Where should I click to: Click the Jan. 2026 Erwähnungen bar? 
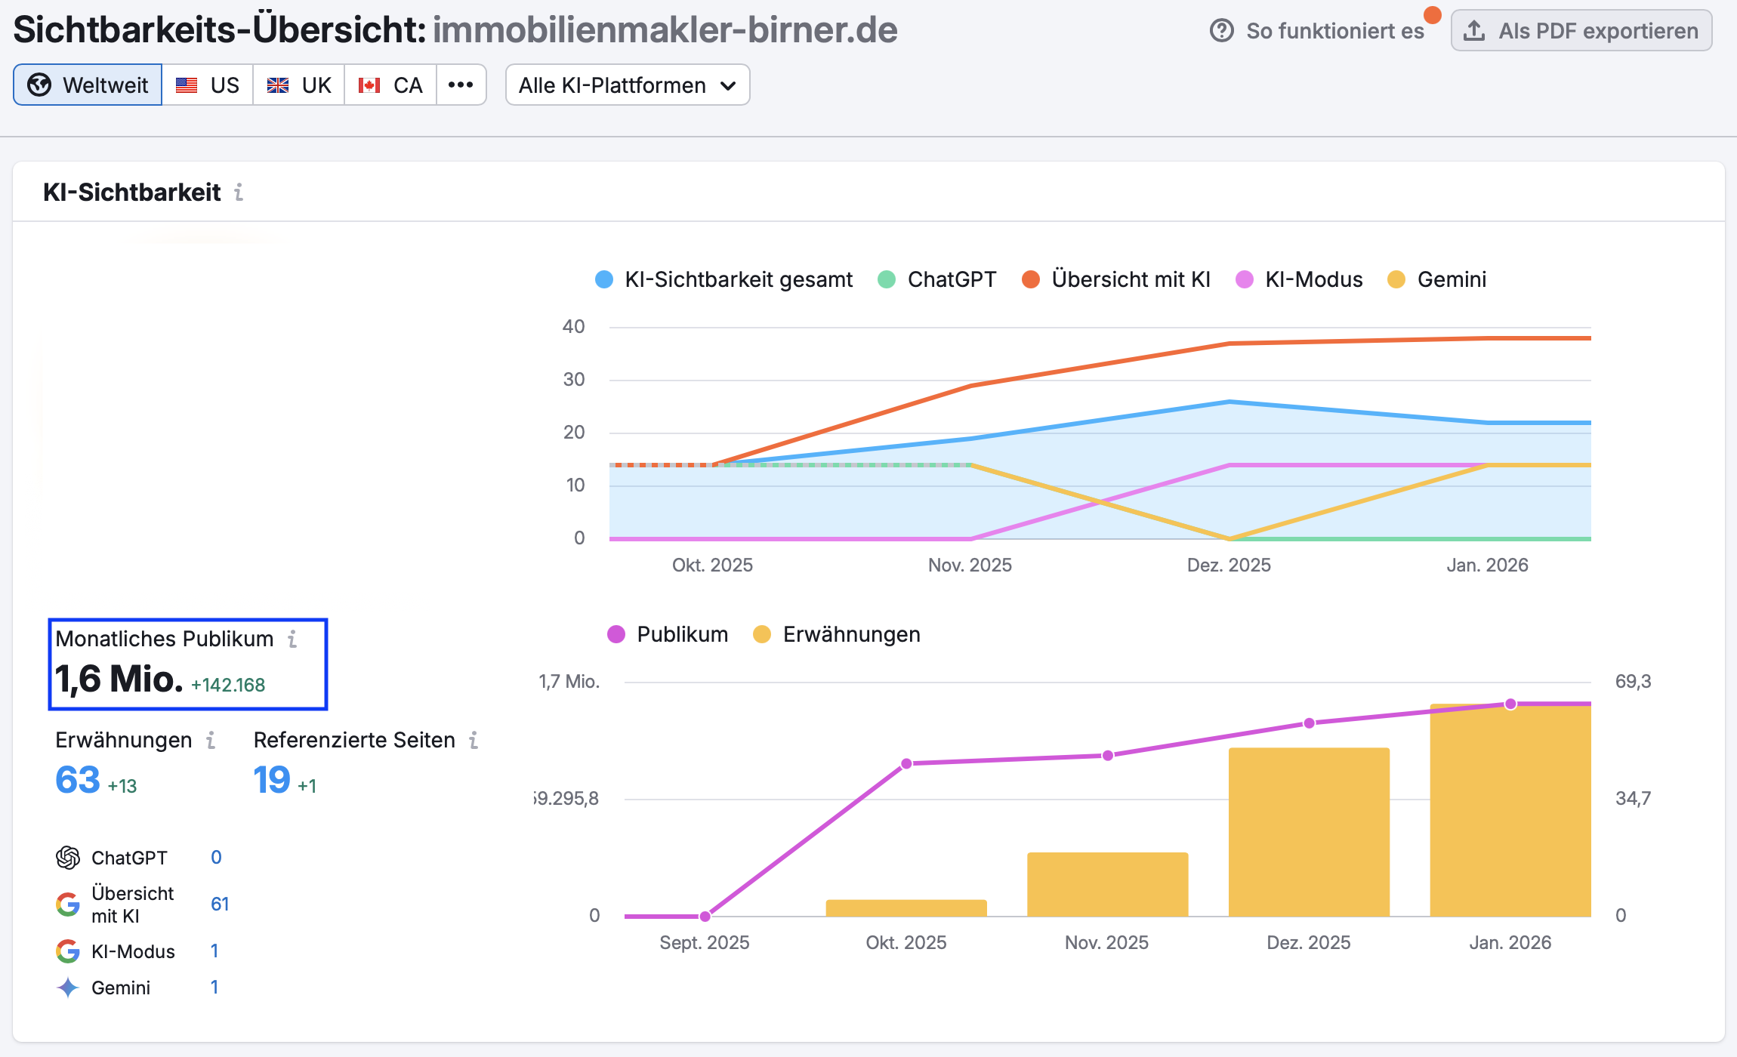click(x=1510, y=812)
